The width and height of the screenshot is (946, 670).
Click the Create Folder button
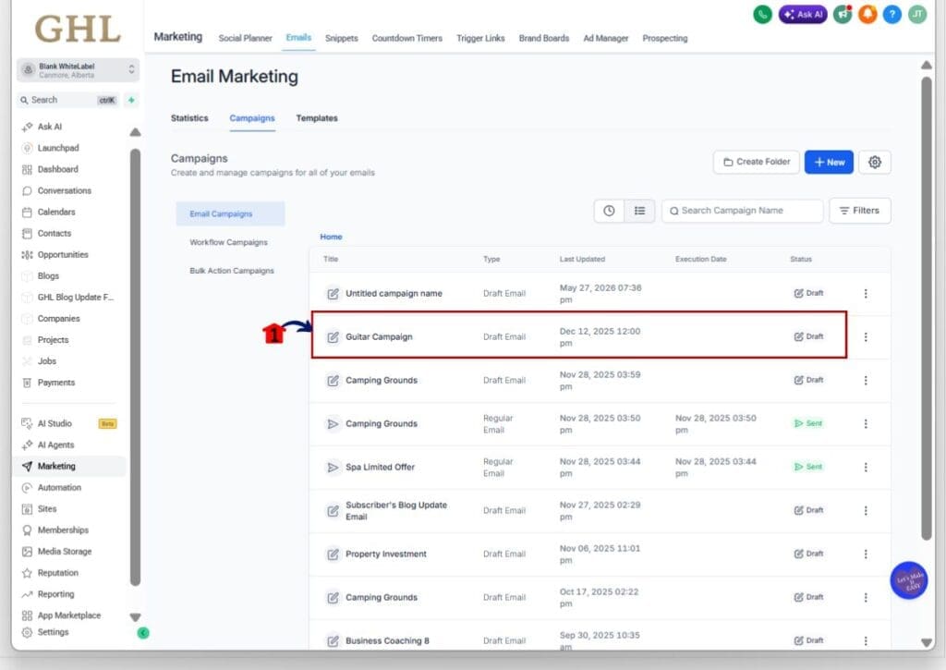(x=757, y=162)
